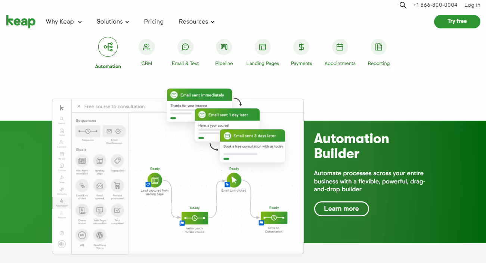Click the Task completed goal icon
Image resolution: width=486 pixels, height=263 pixels.
click(117, 210)
